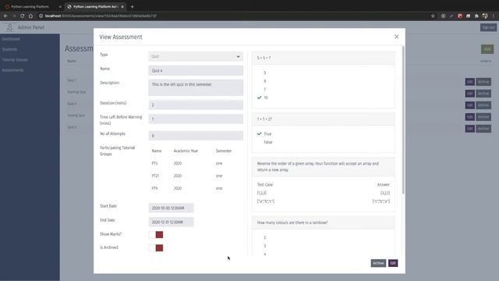Image resolution: width=499 pixels, height=281 pixels.
Task: Open Assessments in the sidebar
Action: click(x=12, y=70)
